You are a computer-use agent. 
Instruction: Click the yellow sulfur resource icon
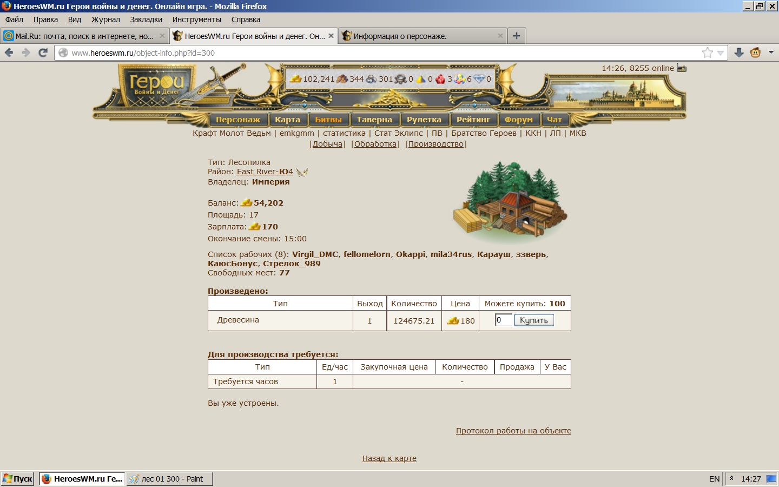[420, 79]
